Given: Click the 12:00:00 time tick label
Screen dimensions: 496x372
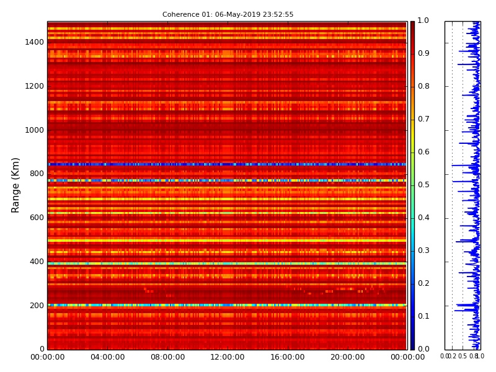Looking at the screenshot, I should [x=228, y=357].
